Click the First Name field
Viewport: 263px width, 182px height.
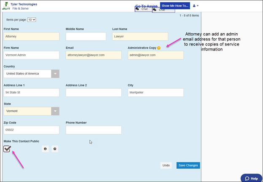[x=31, y=36]
